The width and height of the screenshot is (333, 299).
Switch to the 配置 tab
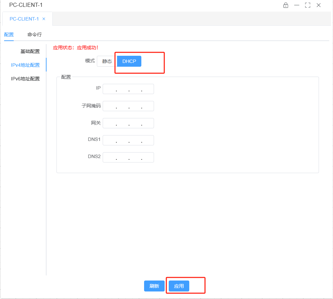(x=9, y=35)
